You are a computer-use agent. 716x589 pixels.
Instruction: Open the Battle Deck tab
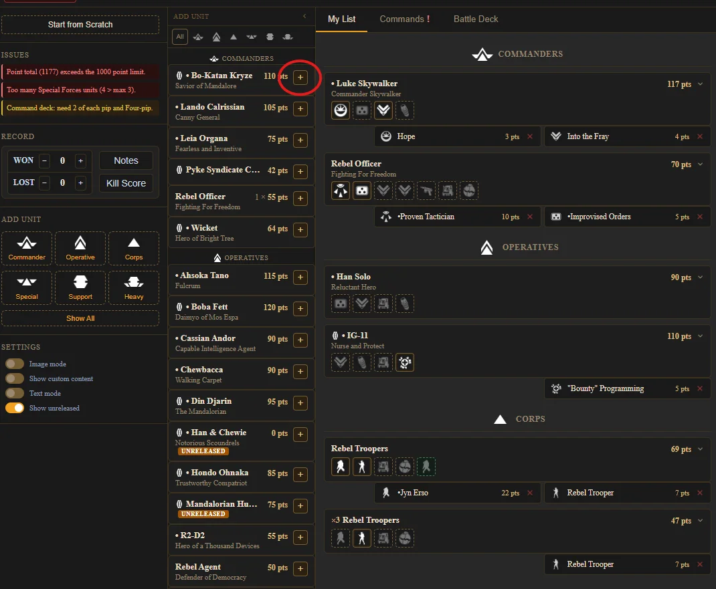475,19
